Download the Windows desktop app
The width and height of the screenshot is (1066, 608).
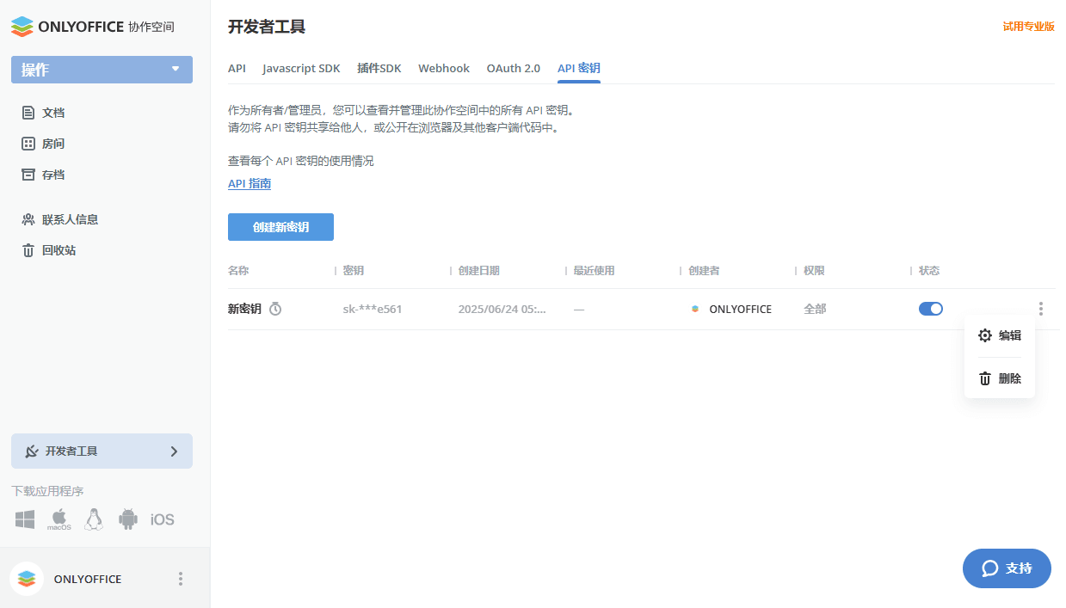[x=25, y=519]
